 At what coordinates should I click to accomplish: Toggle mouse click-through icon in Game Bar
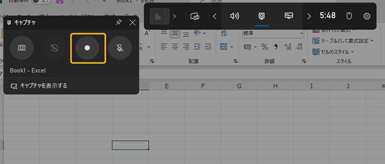[x=349, y=16]
